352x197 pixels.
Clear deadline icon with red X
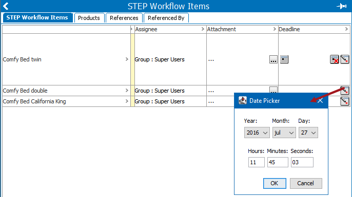point(335,59)
